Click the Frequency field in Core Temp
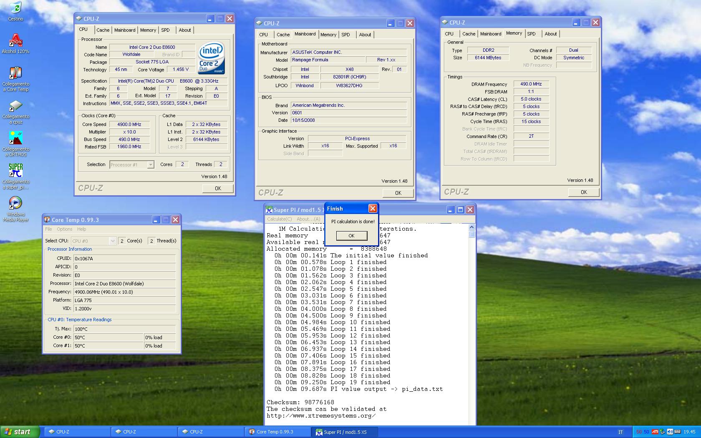 [x=124, y=292]
